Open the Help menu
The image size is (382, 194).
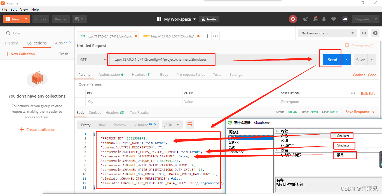point(35,9)
